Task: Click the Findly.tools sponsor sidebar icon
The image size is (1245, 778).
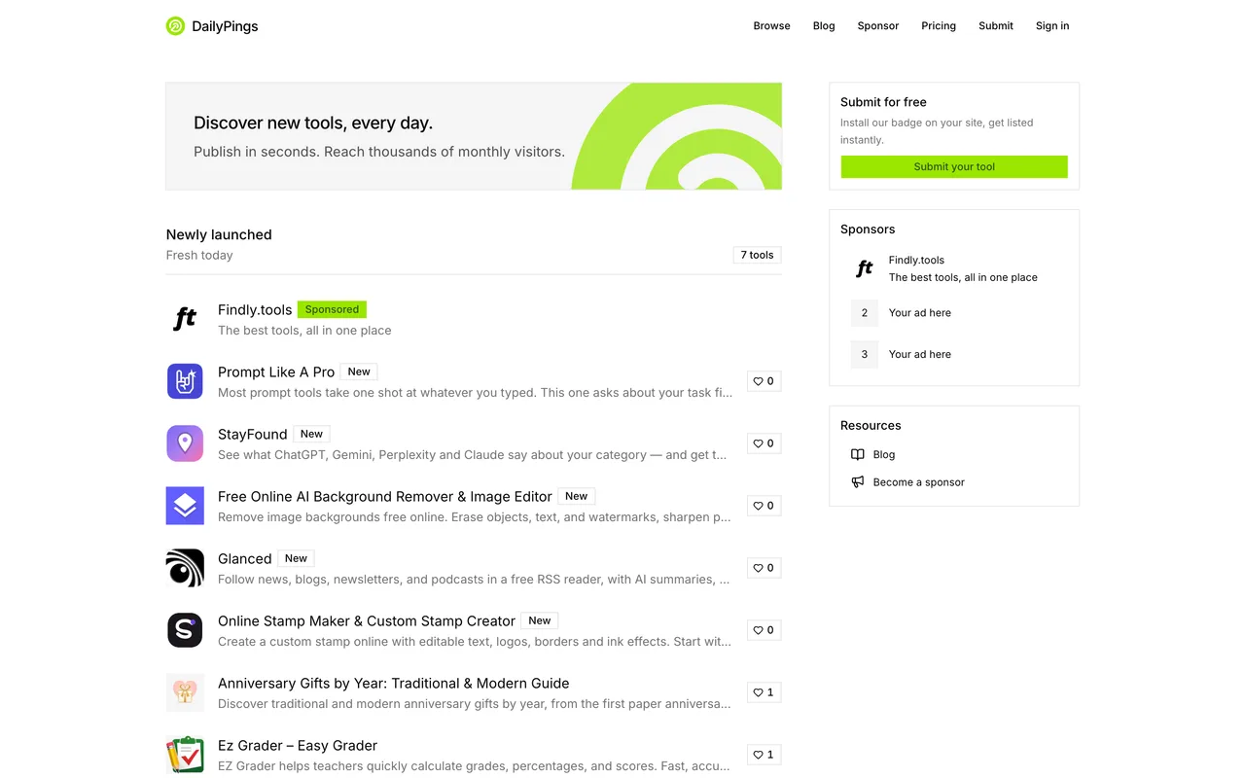Action: click(x=865, y=268)
